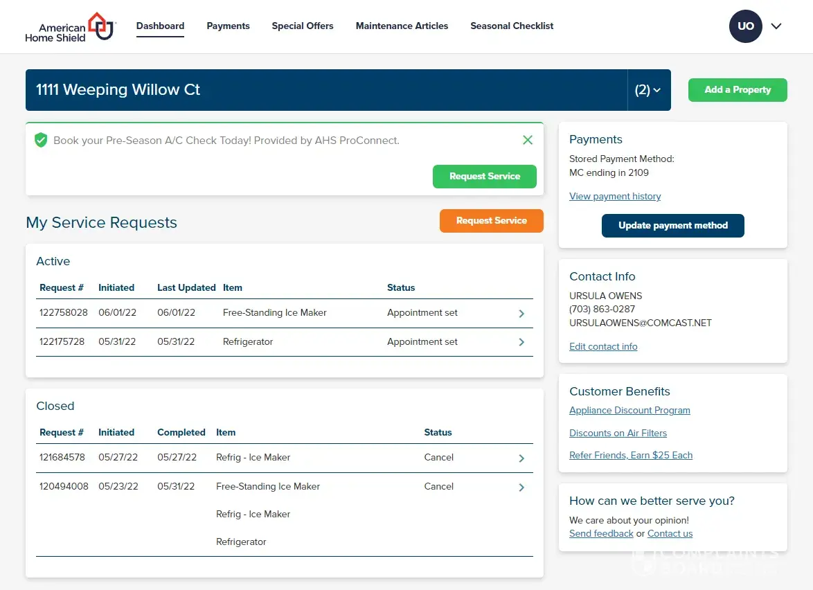Open View payment history link
This screenshot has height=590, width=813.
pyautogui.click(x=615, y=197)
